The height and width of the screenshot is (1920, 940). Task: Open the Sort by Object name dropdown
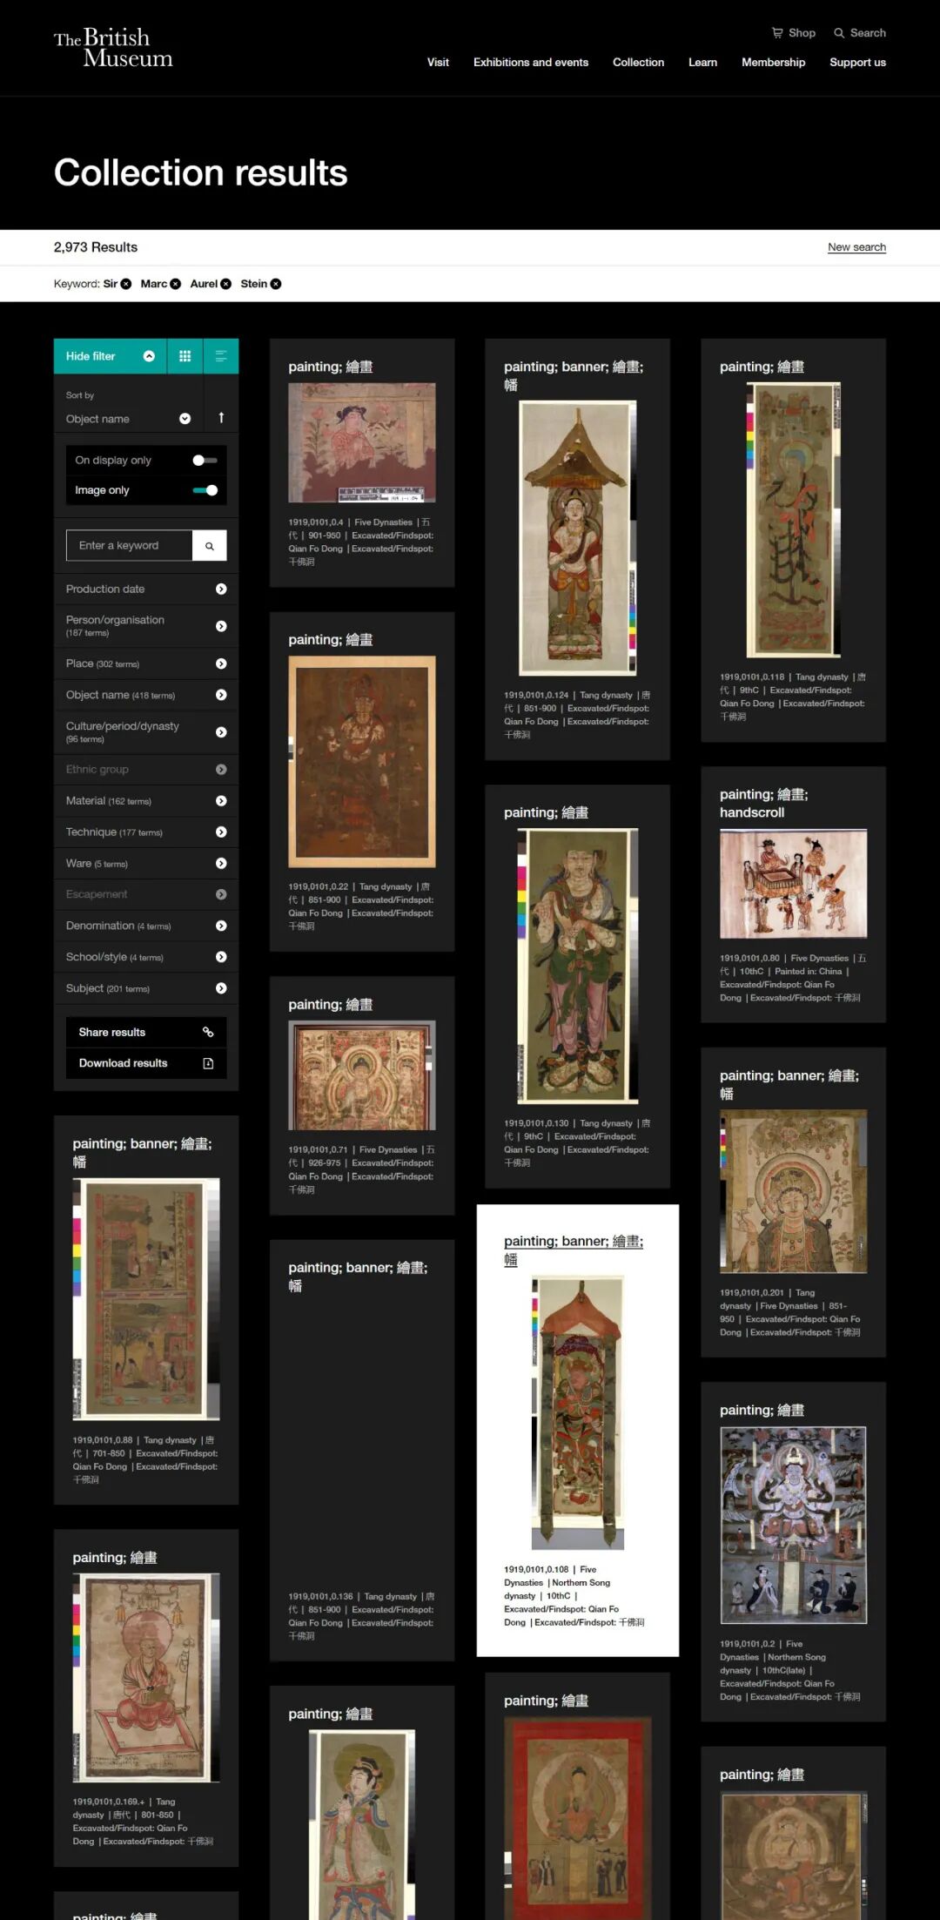coord(128,419)
